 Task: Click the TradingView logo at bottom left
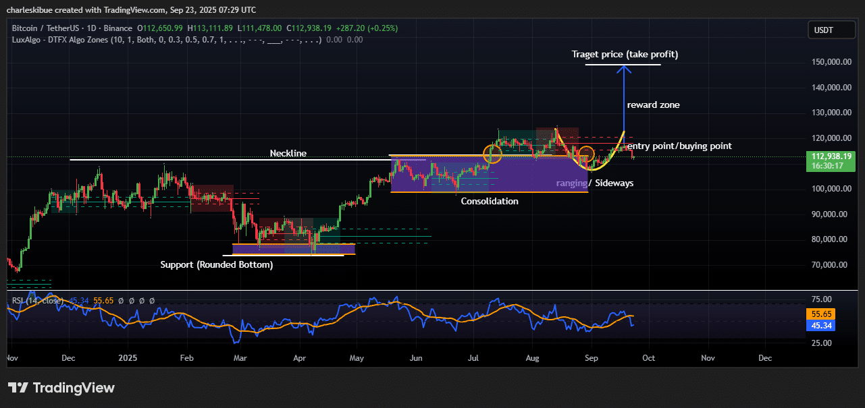point(61,388)
